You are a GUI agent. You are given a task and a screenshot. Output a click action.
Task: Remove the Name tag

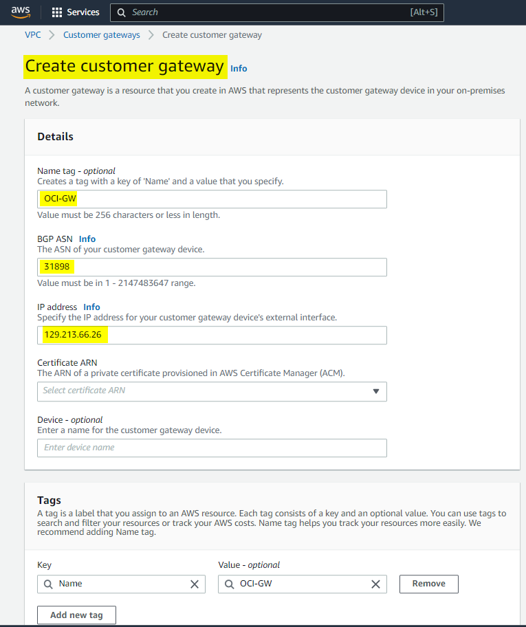tap(428, 584)
